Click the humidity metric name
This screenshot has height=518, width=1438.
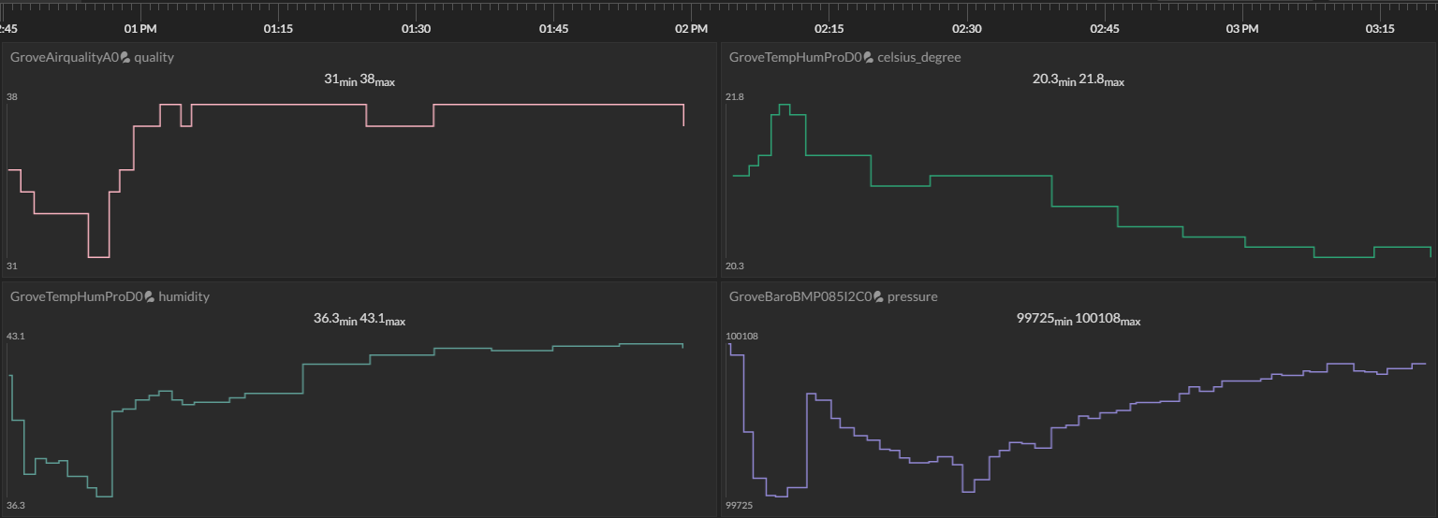point(184,296)
